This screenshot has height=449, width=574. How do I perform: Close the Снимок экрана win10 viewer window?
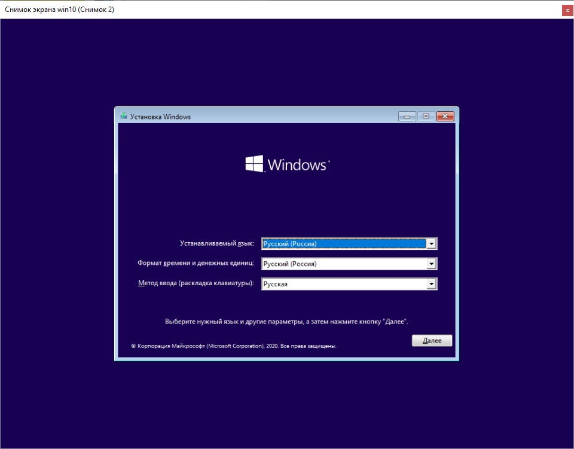(x=567, y=10)
